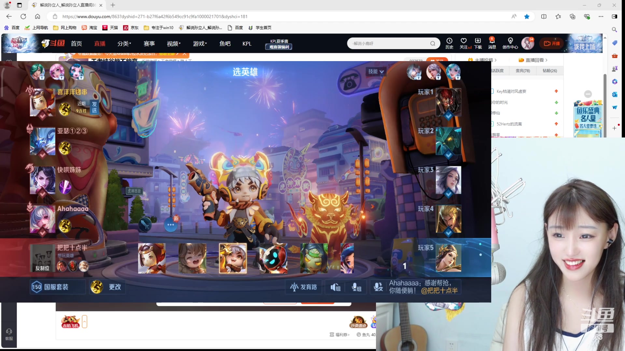Expand the 直播回看 section arrow

coord(547,60)
